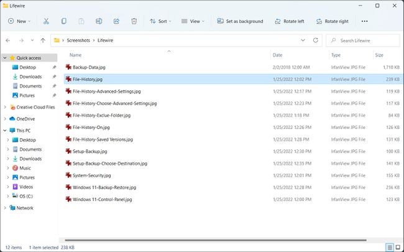
Task: Collapse the This PC node
Action: [x=5, y=131]
